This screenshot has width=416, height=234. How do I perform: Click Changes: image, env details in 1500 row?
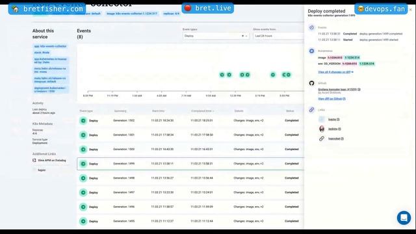click(x=248, y=149)
